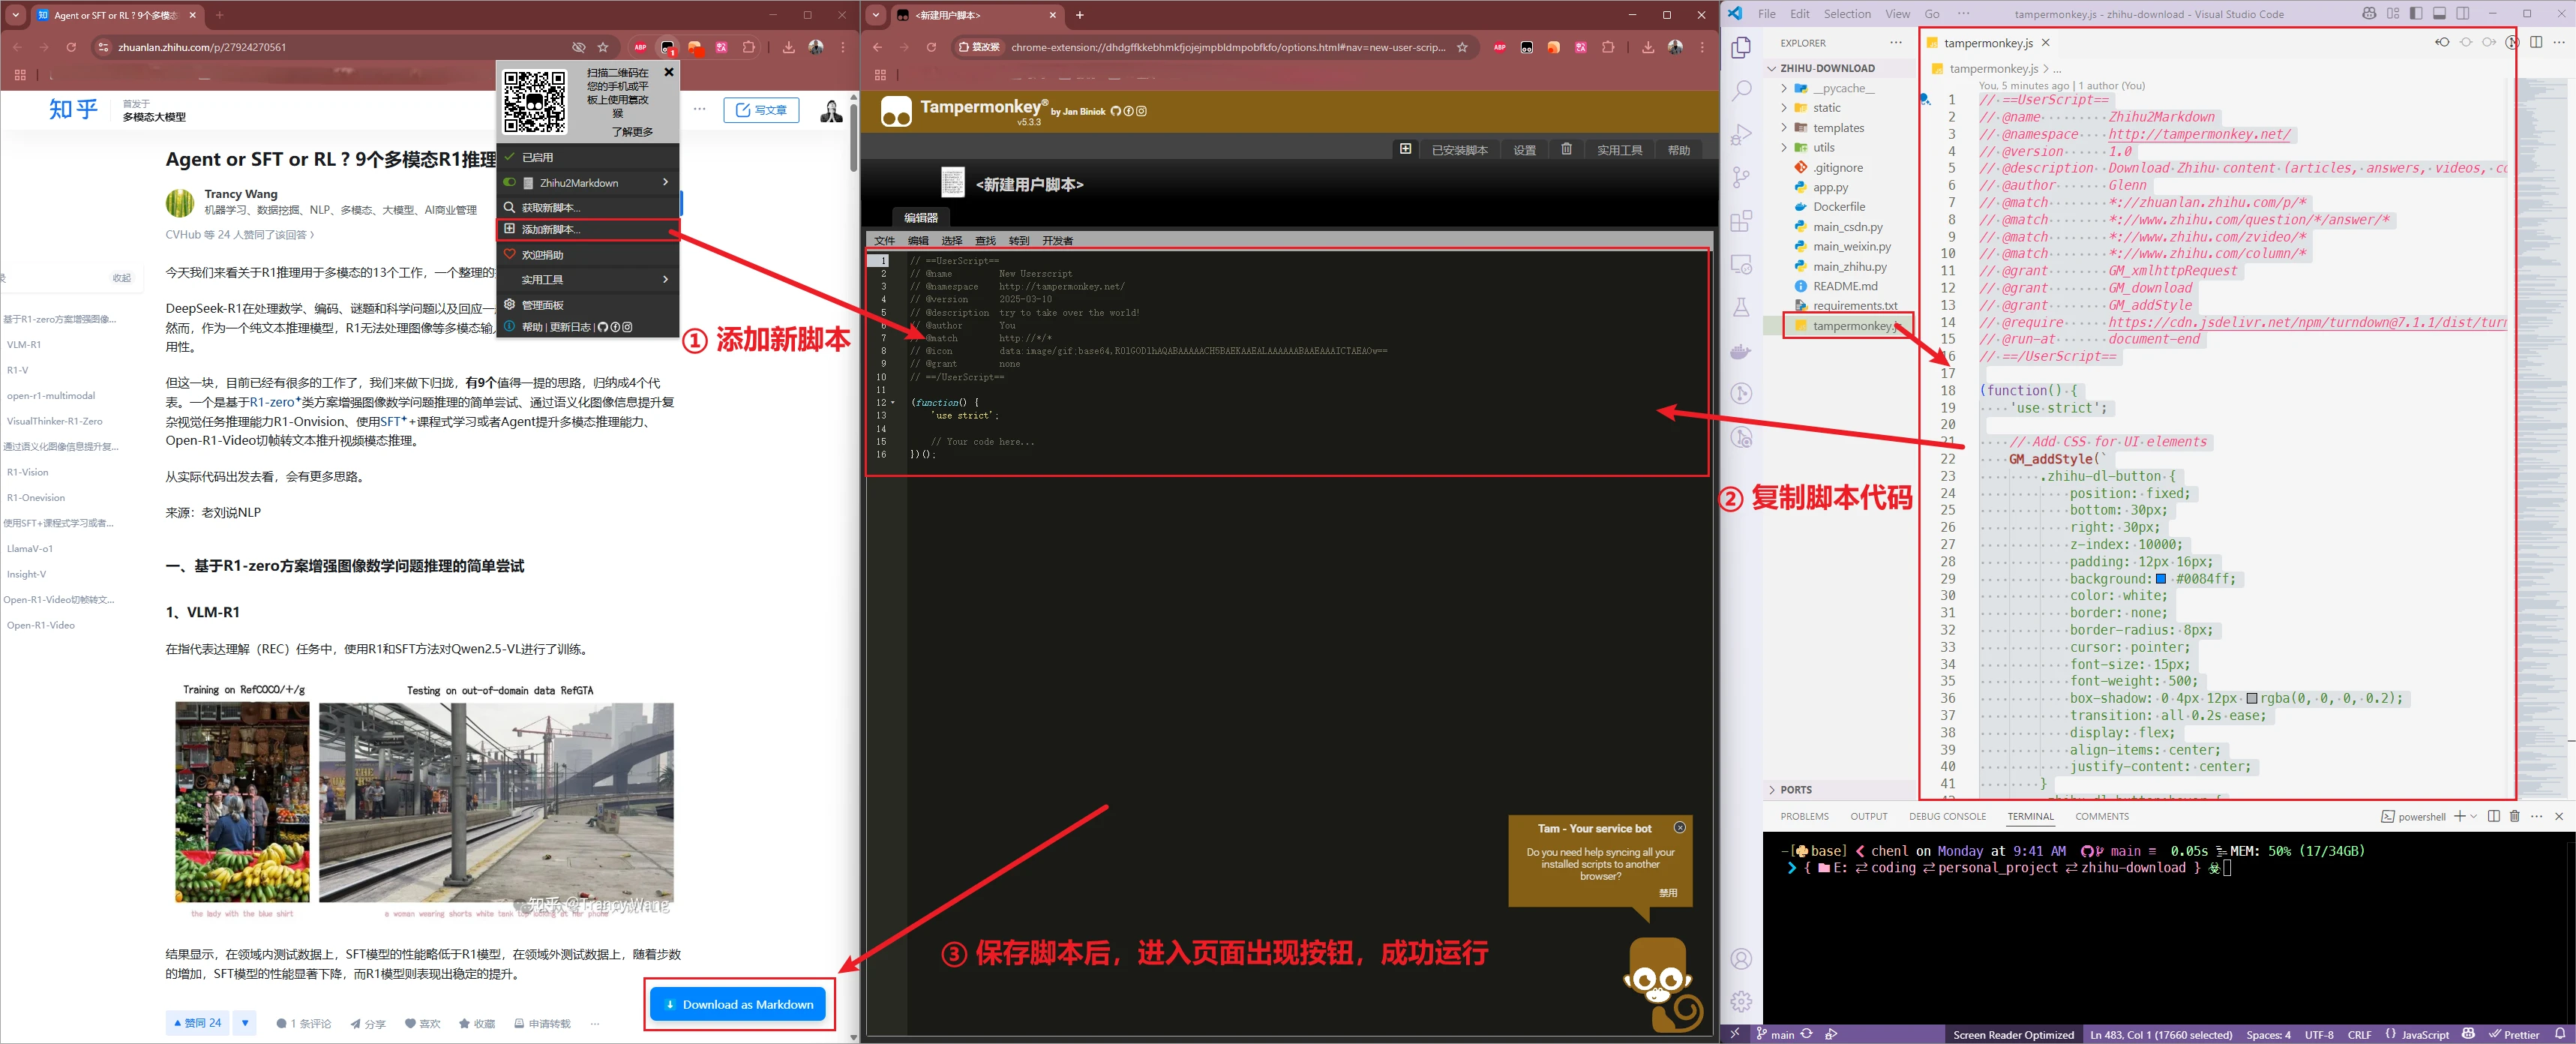The image size is (2576, 1044).
Task: Reload the Zhihu page
Action: [71, 47]
